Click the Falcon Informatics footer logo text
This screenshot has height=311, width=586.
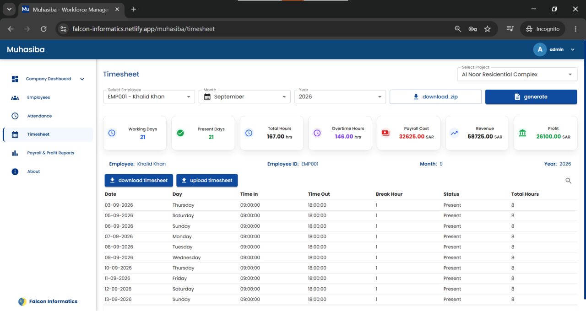[x=53, y=301]
